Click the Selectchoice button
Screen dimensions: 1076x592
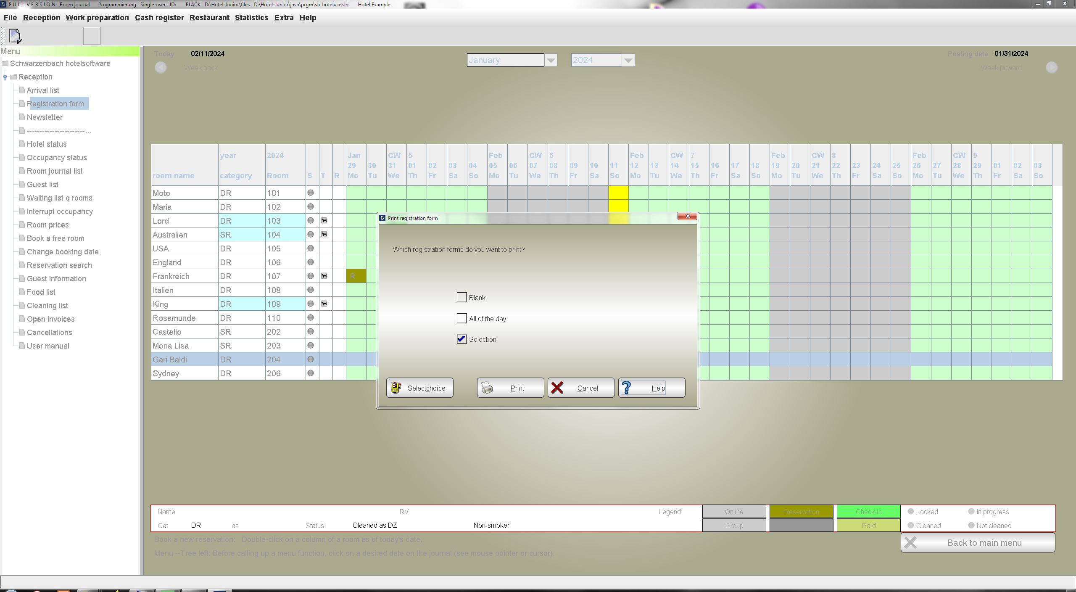420,388
